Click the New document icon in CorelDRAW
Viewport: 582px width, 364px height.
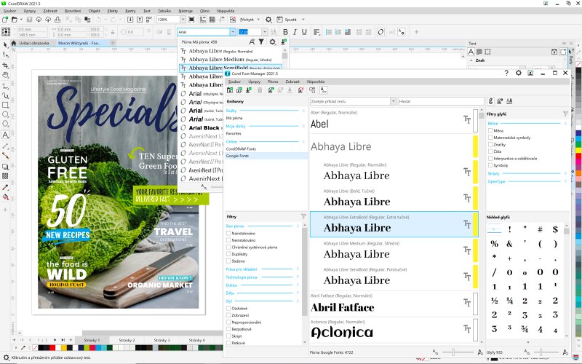coord(5,20)
